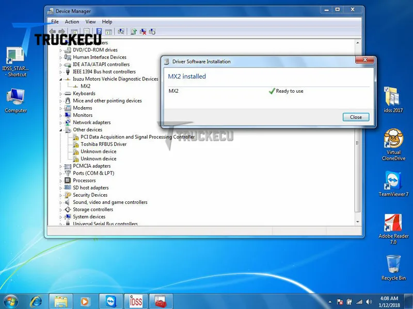Expand DVD/CD-ROM drives node
Viewport: 413px width, 309px height.
click(x=61, y=50)
